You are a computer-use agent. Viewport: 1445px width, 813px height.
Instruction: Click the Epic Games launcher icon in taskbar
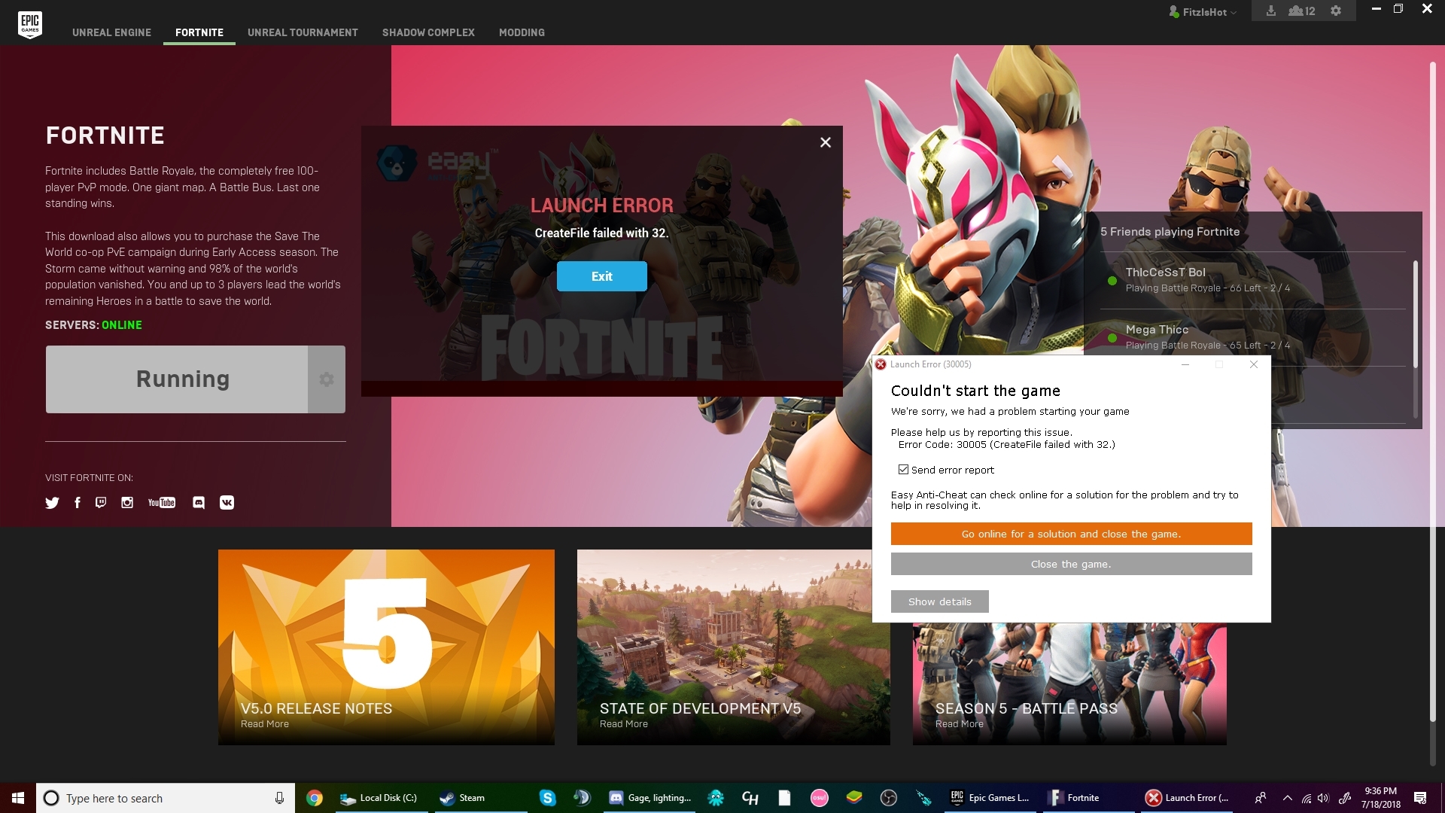click(x=956, y=797)
